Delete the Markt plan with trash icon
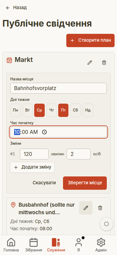 [x=104, y=63]
